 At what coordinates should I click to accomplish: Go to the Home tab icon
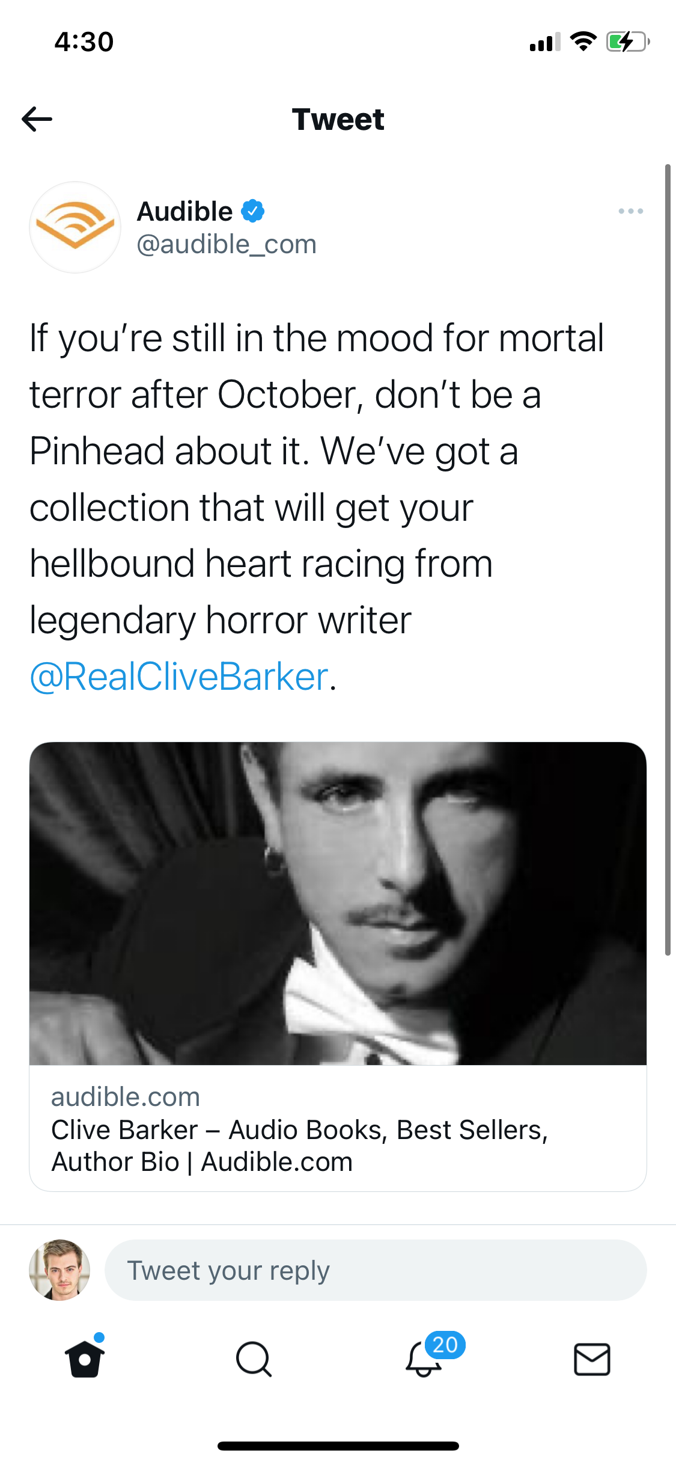click(85, 1359)
